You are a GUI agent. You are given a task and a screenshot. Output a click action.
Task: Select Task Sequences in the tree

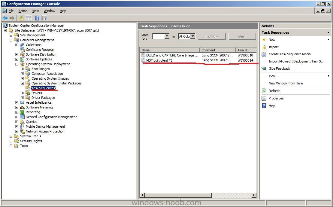(x=43, y=88)
